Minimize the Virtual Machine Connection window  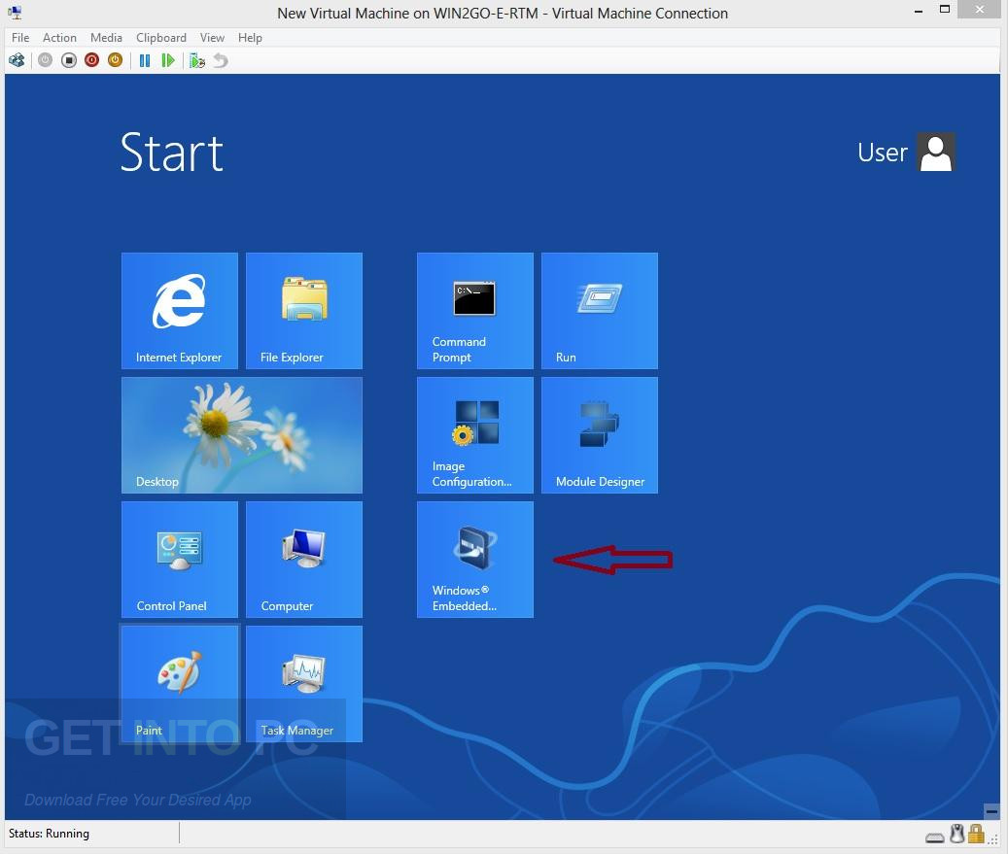[x=919, y=10]
